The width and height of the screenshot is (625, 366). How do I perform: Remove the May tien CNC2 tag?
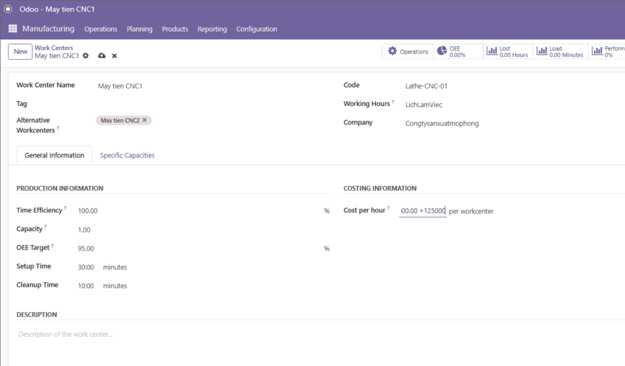(x=145, y=120)
